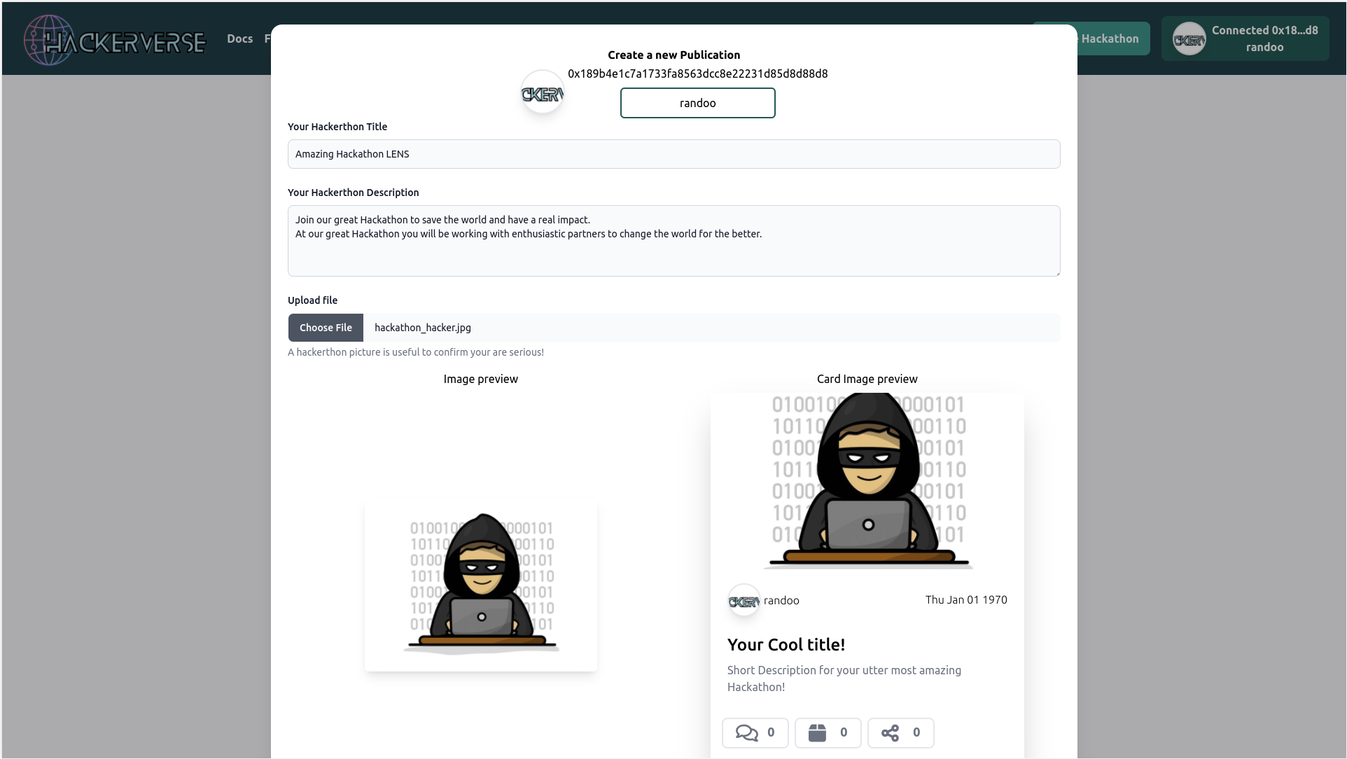Select the randoo profile button
Viewport: 1347px width, 759px height.
[697, 103]
